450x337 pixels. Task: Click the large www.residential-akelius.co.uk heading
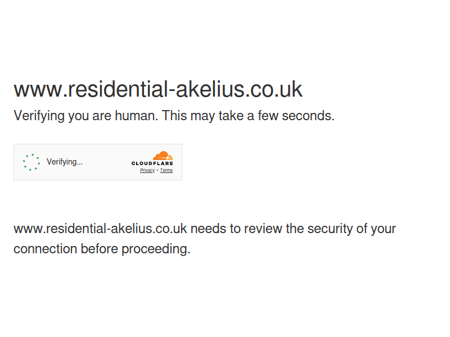tap(158, 89)
